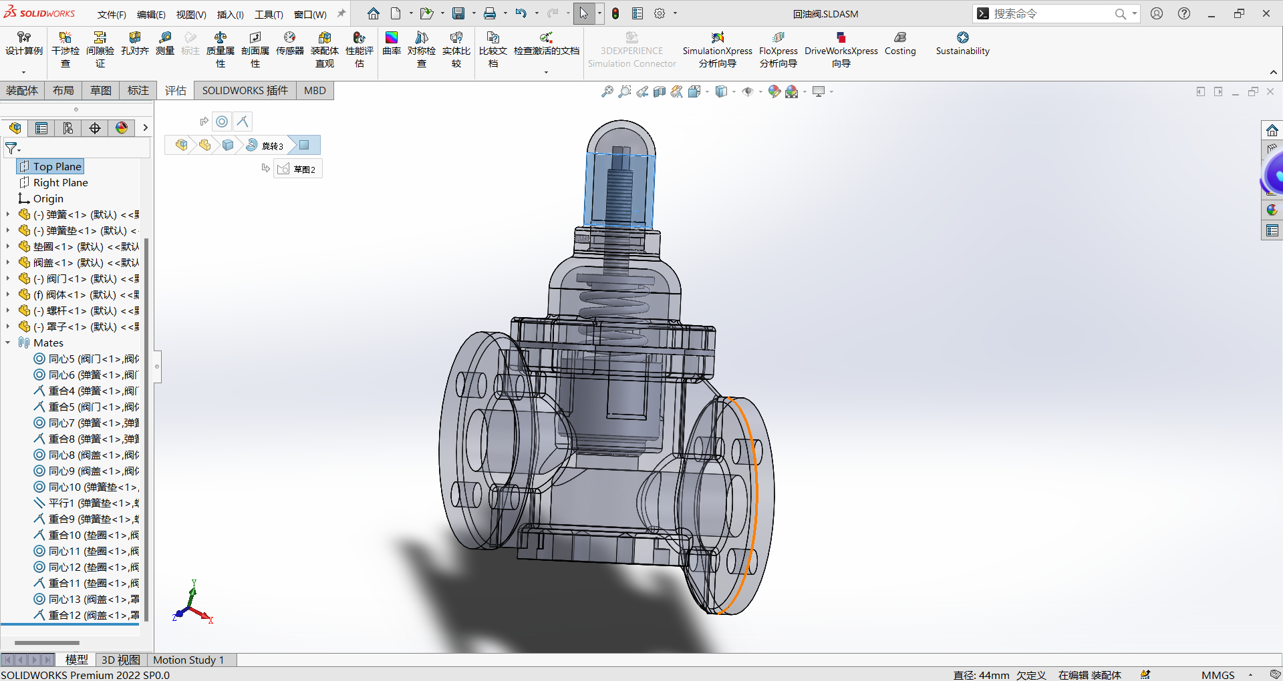Show Curvature (曲率) display
Image resolution: width=1283 pixels, height=681 pixels.
pyautogui.click(x=392, y=44)
